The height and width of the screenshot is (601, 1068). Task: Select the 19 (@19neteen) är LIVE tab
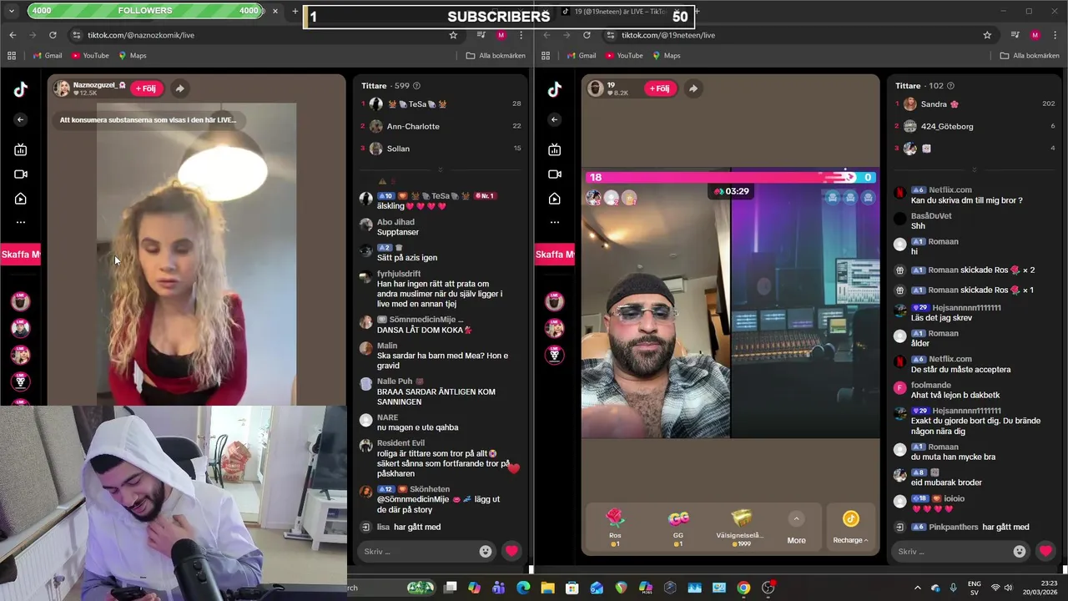pos(626,12)
